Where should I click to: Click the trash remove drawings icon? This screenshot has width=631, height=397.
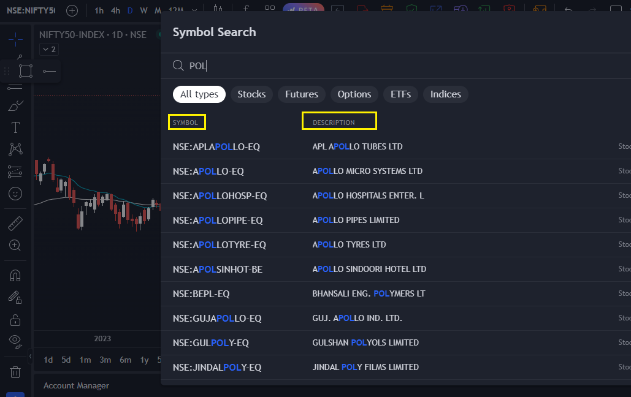pos(15,372)
